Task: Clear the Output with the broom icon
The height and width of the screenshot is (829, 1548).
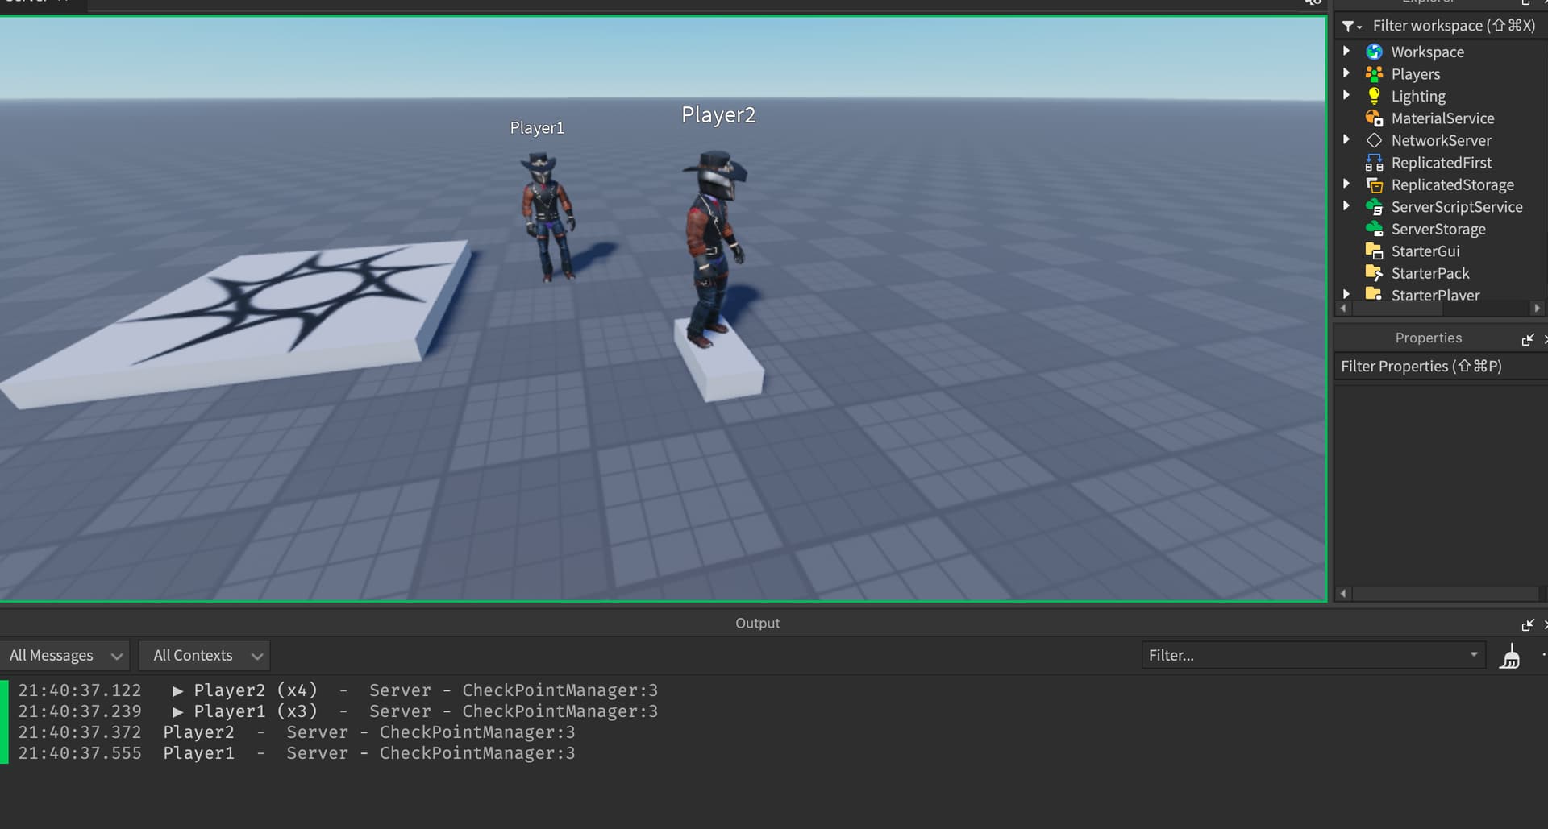Action: (x=1510, y=655)
